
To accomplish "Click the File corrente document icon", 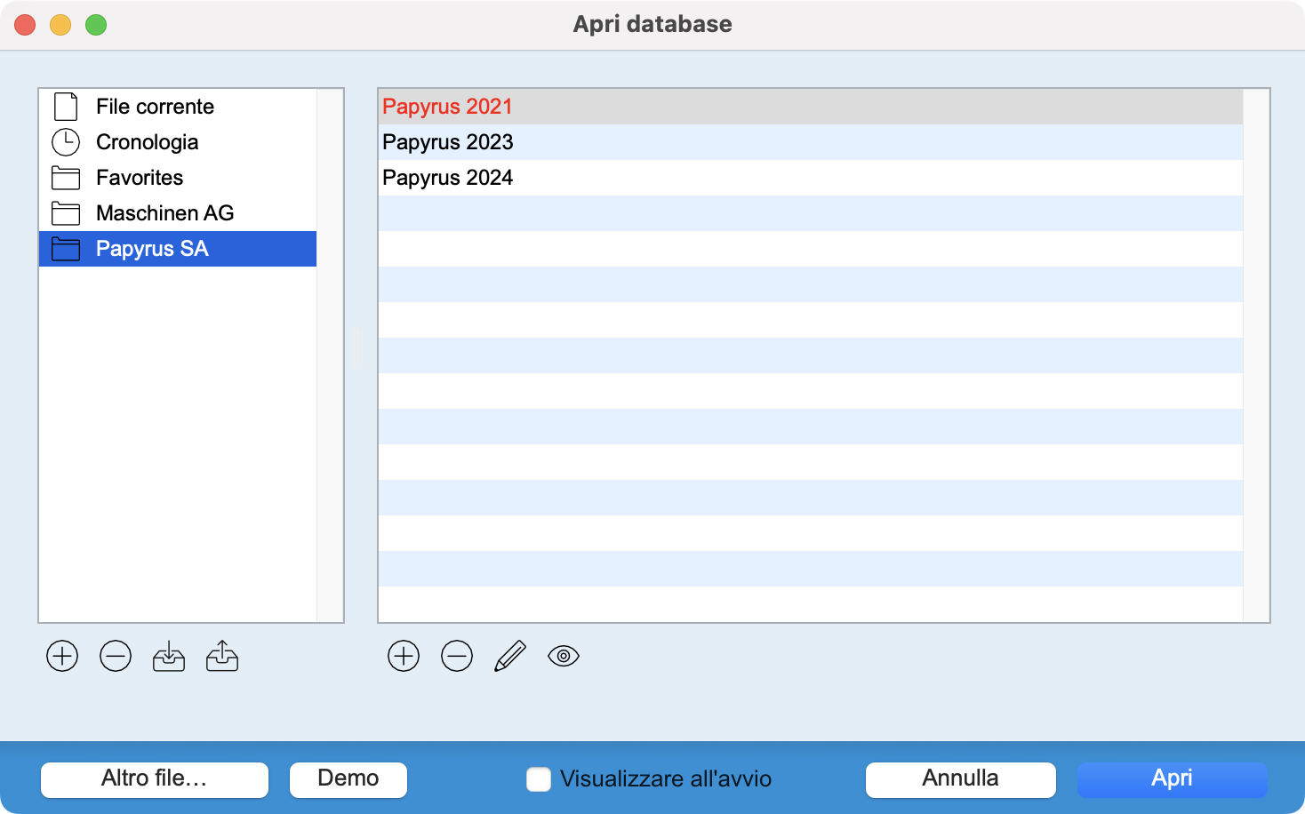I will [66, 107].
